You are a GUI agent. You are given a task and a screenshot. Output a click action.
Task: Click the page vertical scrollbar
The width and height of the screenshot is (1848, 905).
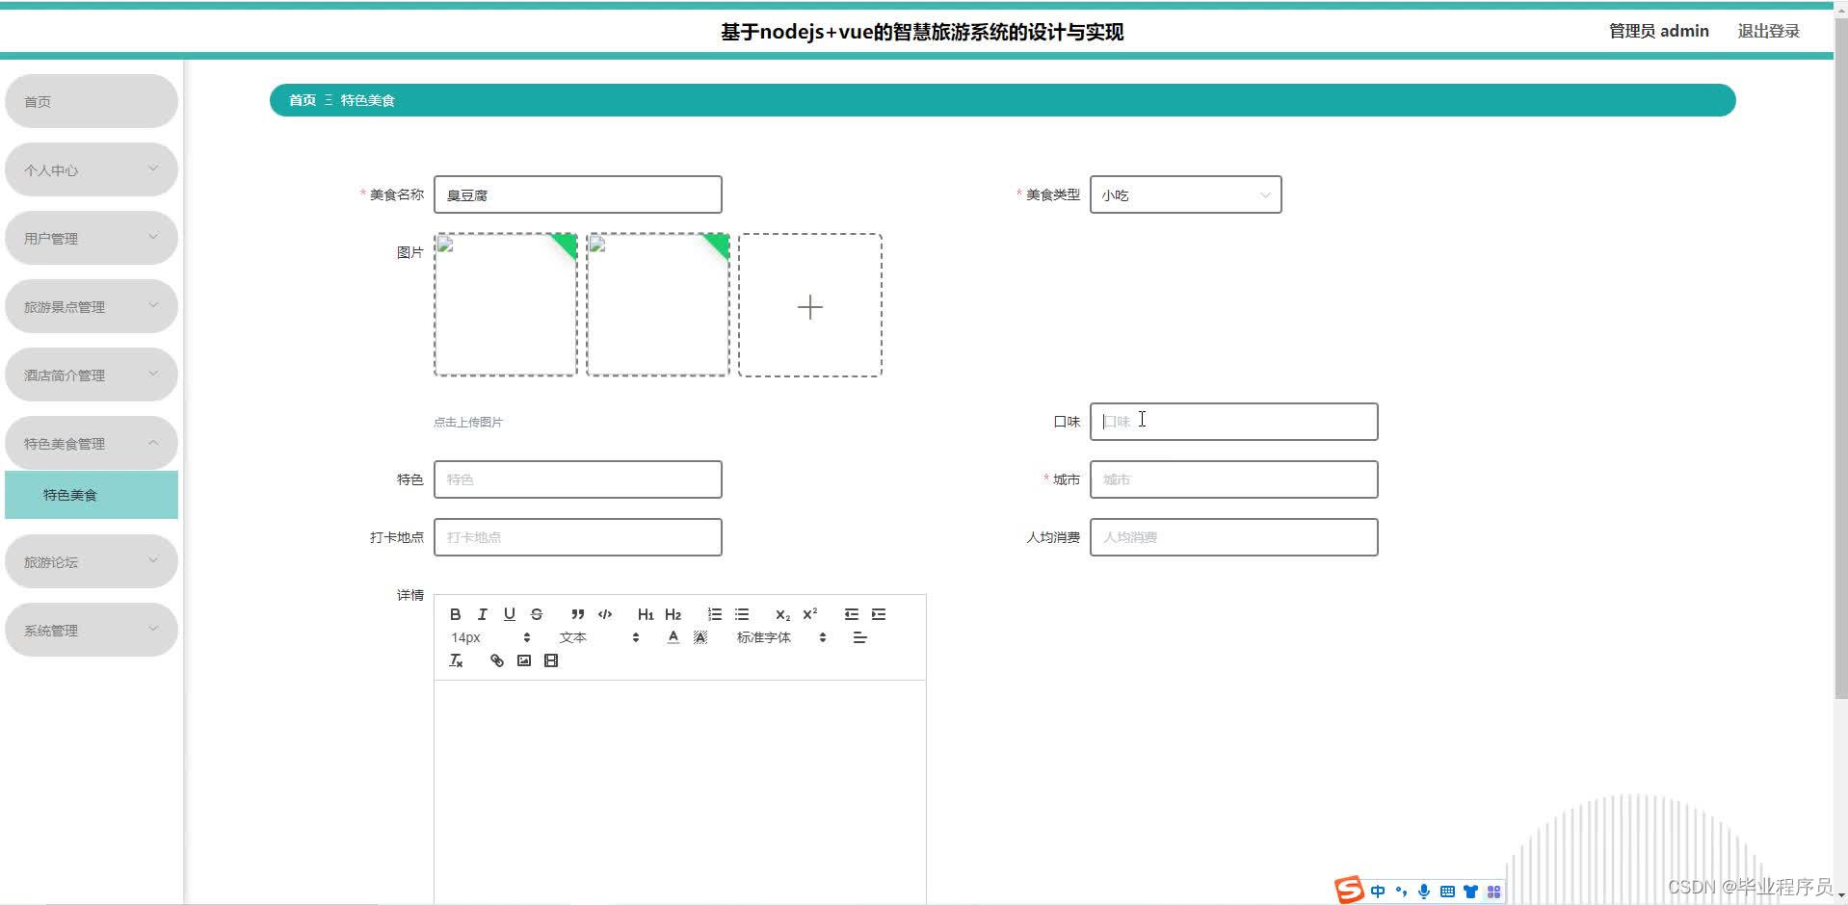[x=1840, y=359]
